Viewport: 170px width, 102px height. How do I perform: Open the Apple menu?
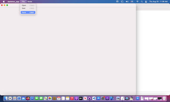[4, 2]
